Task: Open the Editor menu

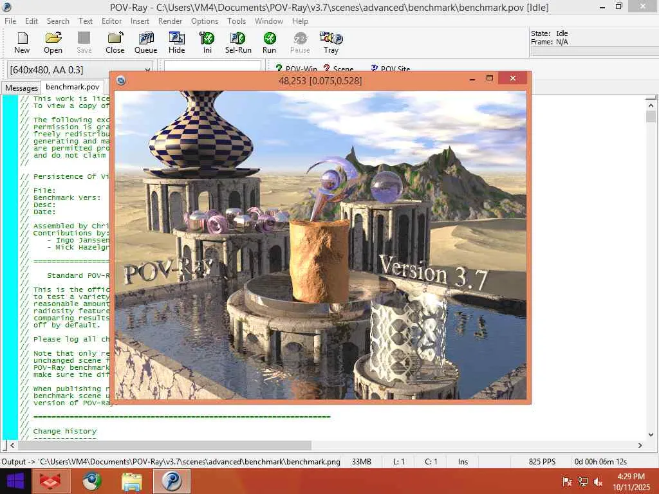Action: pyautogui.click(x=111, y=21)
